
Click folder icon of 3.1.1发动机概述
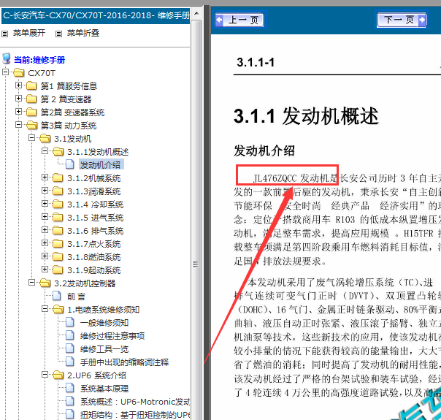[58, 152]
